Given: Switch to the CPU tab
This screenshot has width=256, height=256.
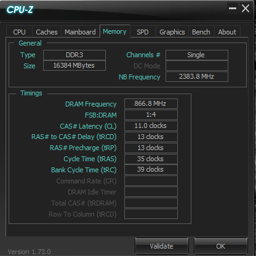Looking at the screenshot, I should coord(19,32).
